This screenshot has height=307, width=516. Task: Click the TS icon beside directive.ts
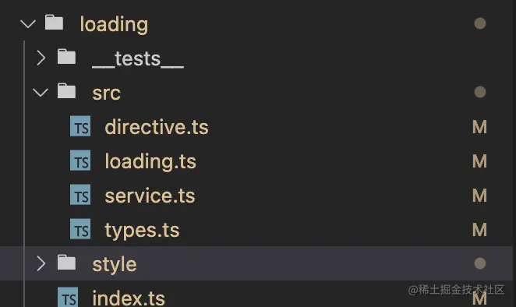(80, 126)
